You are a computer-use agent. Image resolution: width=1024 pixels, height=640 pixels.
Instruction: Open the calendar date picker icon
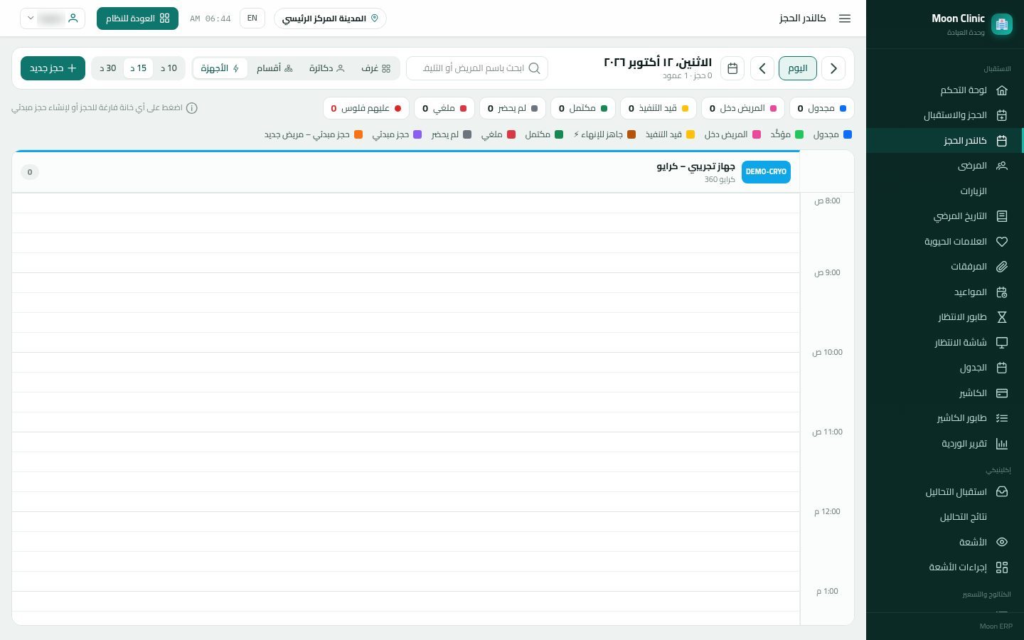732,68
